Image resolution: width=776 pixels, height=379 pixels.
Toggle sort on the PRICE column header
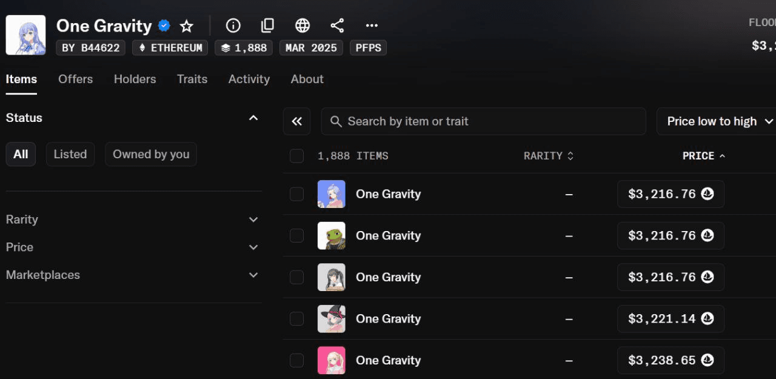click(x=704, y=156)
